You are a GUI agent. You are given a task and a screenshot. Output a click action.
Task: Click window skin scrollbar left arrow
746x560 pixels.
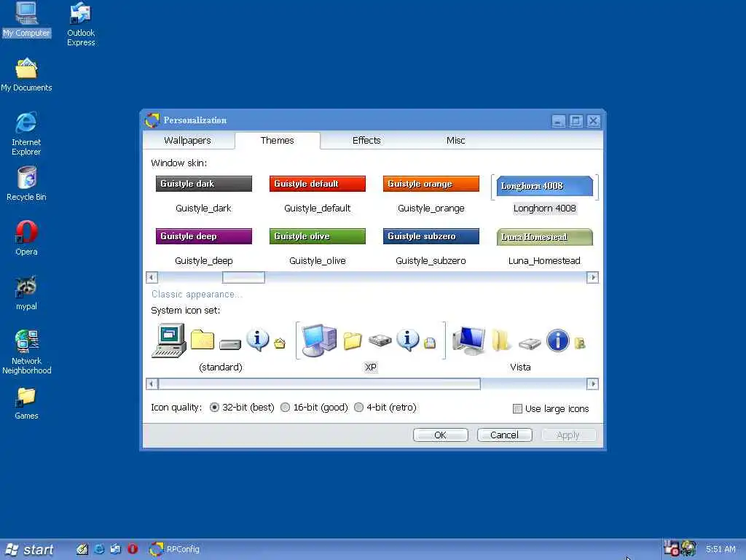(152, 277)
